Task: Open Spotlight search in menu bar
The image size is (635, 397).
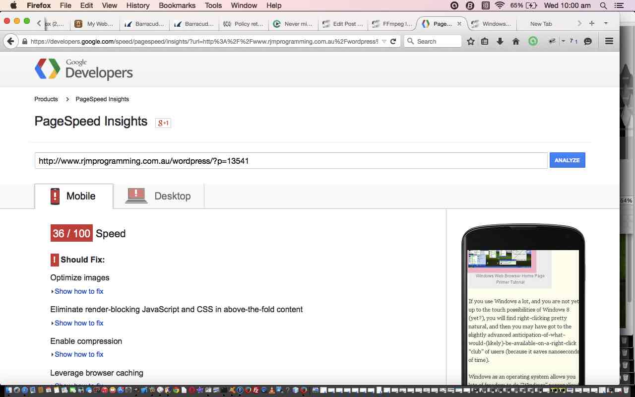Action: point(604,5)
